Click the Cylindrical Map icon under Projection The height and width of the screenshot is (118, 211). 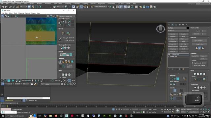coord(198,88)
